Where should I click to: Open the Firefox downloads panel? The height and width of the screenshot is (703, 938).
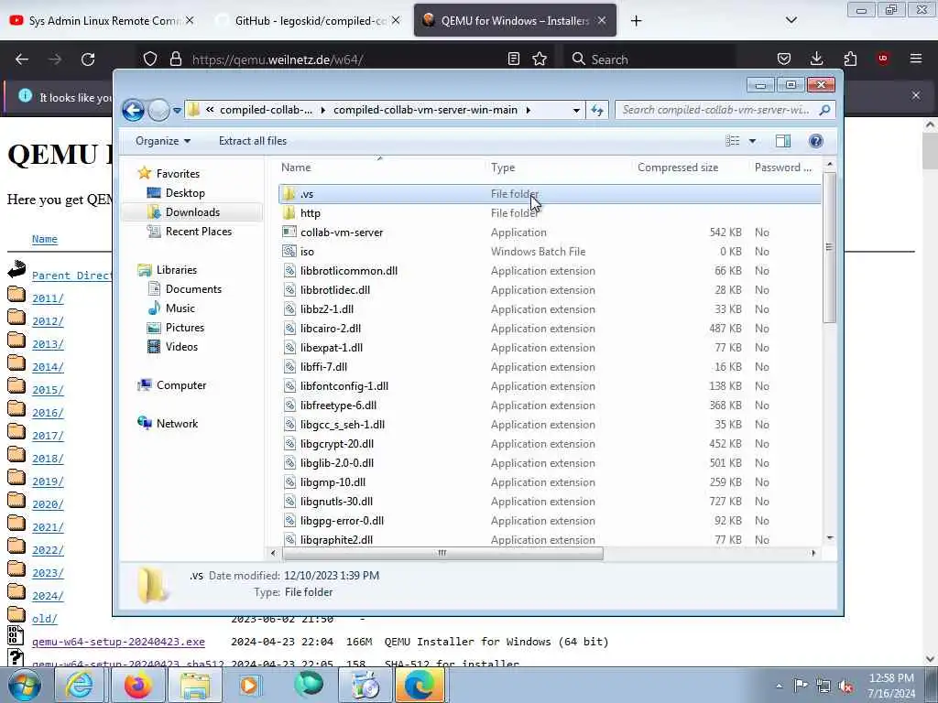816,59
